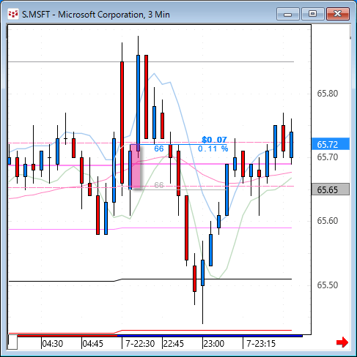Click the 04:45 time axis label
This screenshot has width=357, height=357.
pos(93,344)
